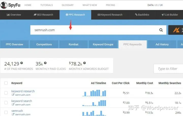The height and width of the screenshot is (116, 183).
Task: Switch to the Ad History tab
Action: pyautogui.click(x=162, y=44)
